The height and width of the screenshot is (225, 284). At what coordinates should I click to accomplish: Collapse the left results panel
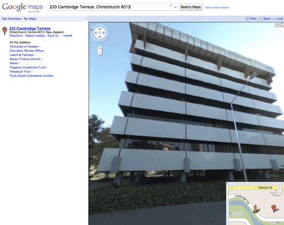86,19
